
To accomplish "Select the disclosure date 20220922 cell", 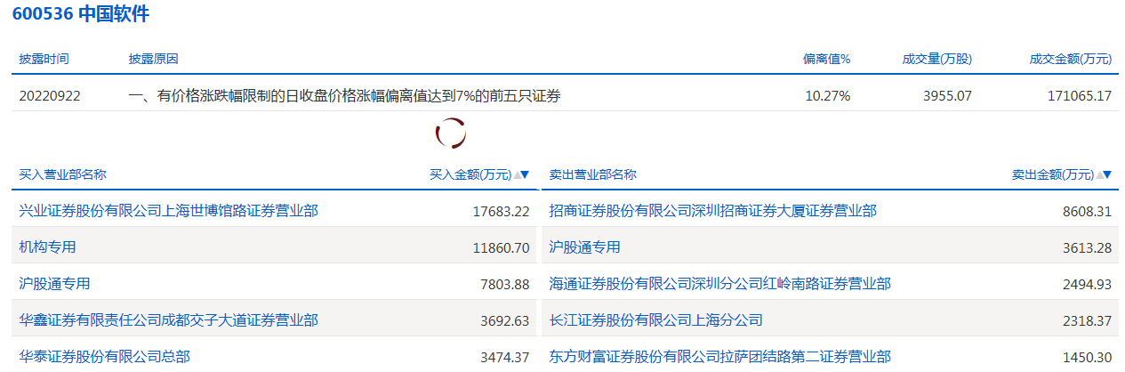I will [x=50, y=95].
